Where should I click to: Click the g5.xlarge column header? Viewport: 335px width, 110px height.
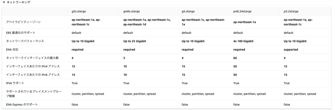point(188,11)
